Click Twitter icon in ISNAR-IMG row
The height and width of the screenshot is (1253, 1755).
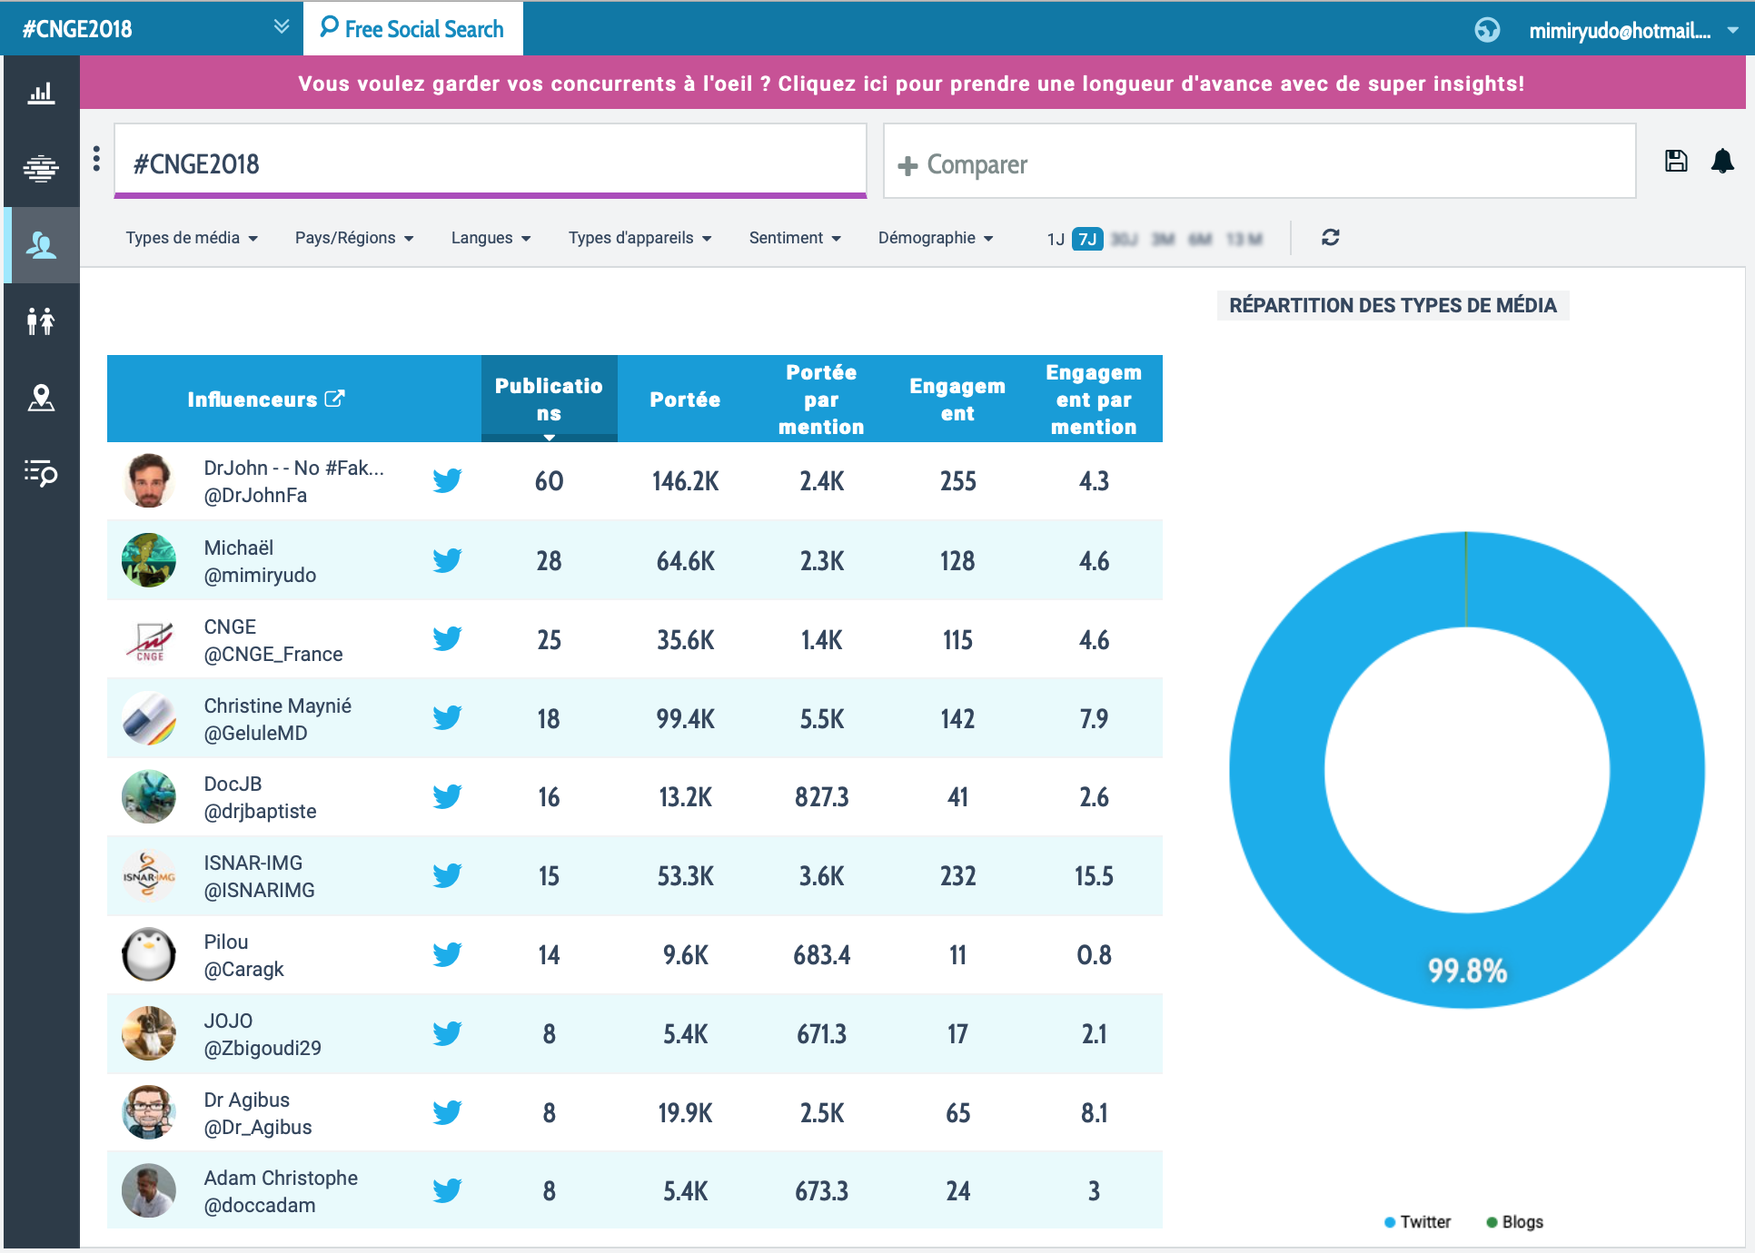pyautogui.click(x=447, y=876)
